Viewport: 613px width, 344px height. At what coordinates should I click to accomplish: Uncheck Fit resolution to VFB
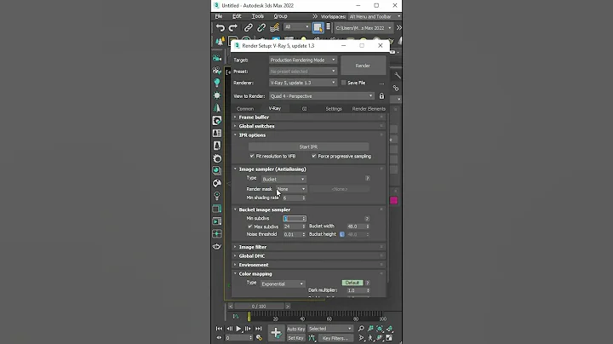click(x=252, y=156)
